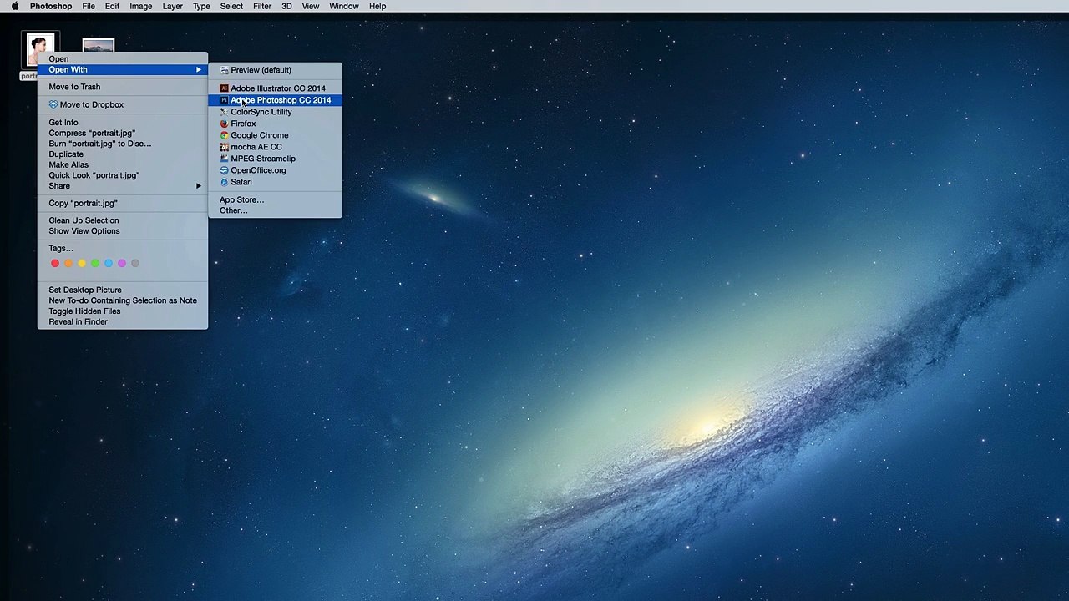Open portrait.jpg with Adobe Photoshop CC 2014
The image size is (1069, 601).
(x=280, y=100)
